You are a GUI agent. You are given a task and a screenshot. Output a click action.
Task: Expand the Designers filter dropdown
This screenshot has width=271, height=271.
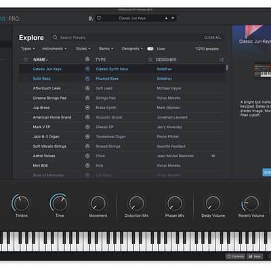(x=132, y=49)
